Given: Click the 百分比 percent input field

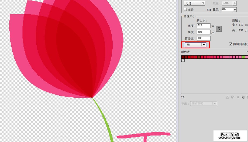Looking at the screenshot, I should coord(204,38).
